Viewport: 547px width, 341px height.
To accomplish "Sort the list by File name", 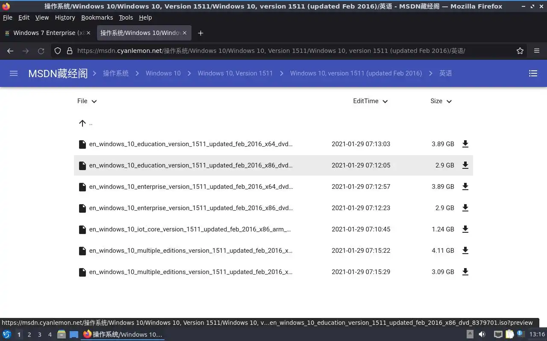I will pos(87,101).
